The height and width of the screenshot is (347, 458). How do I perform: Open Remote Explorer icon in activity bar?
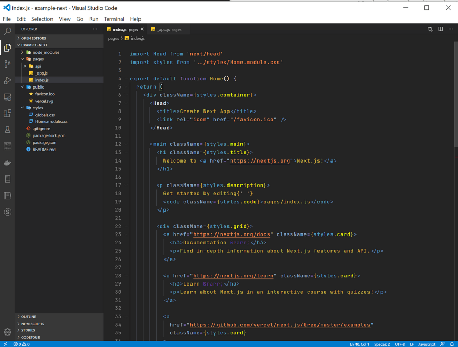click(x=8, y=97)
